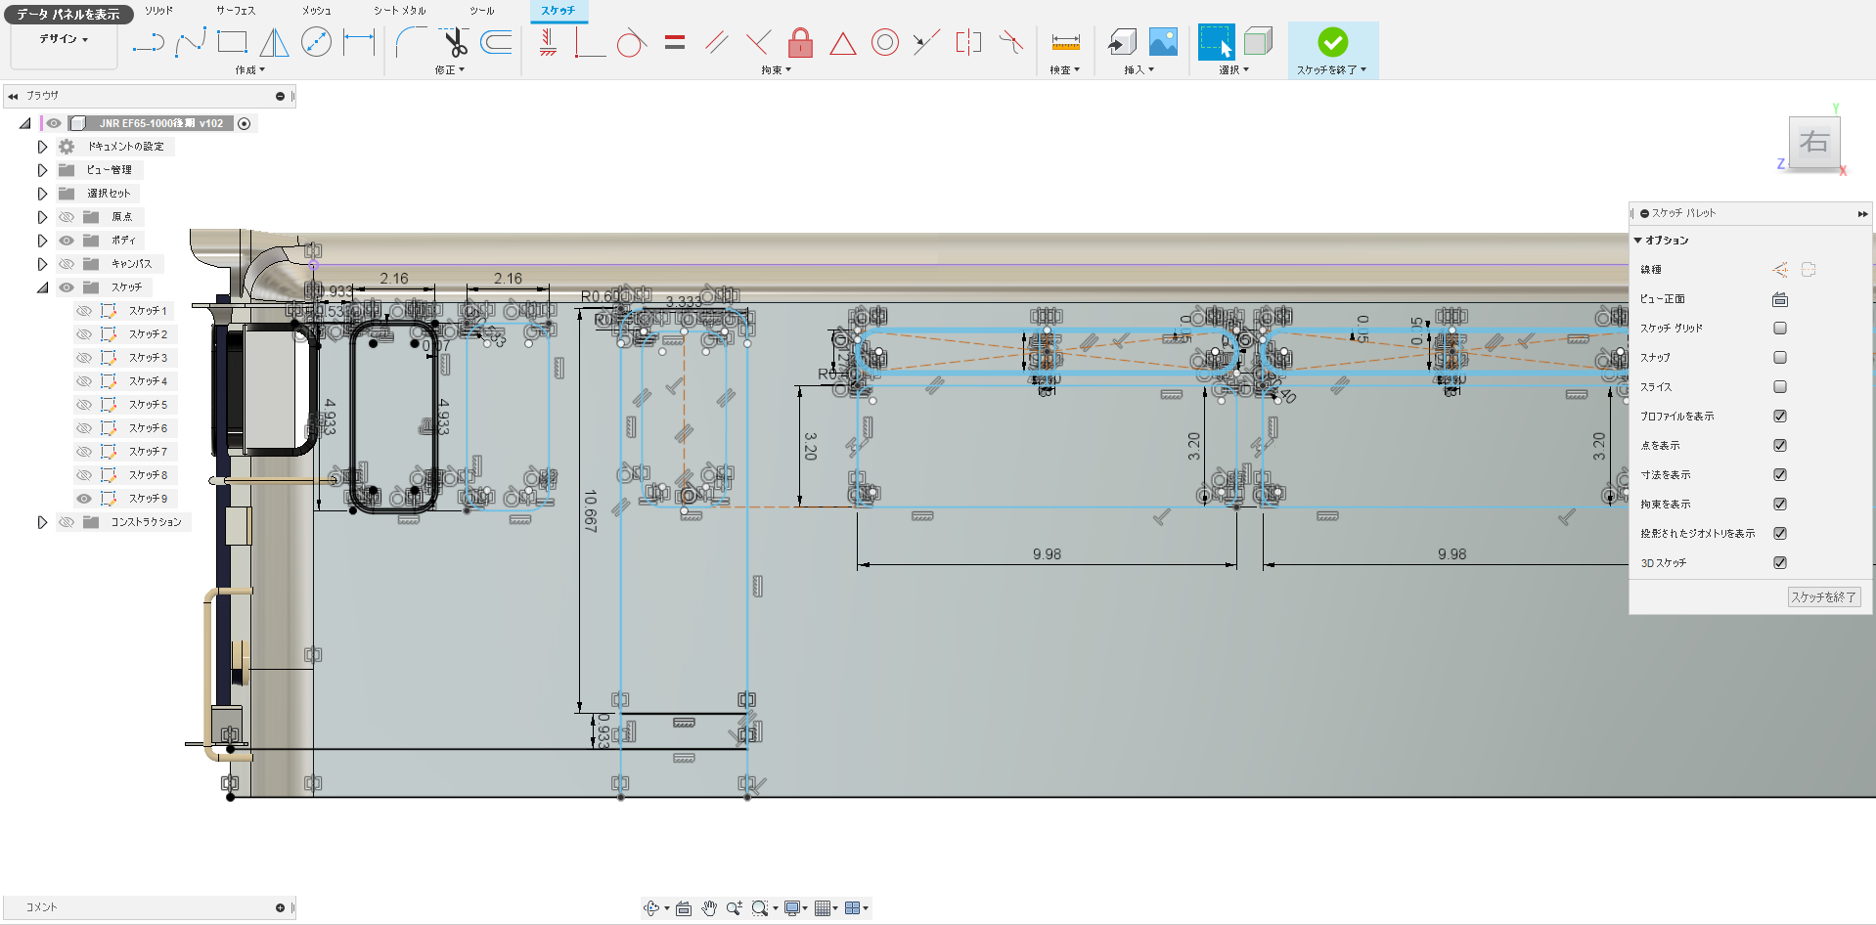Click the Lock constraint icon
Screen dimensions: 1876x925
(800, 42)
